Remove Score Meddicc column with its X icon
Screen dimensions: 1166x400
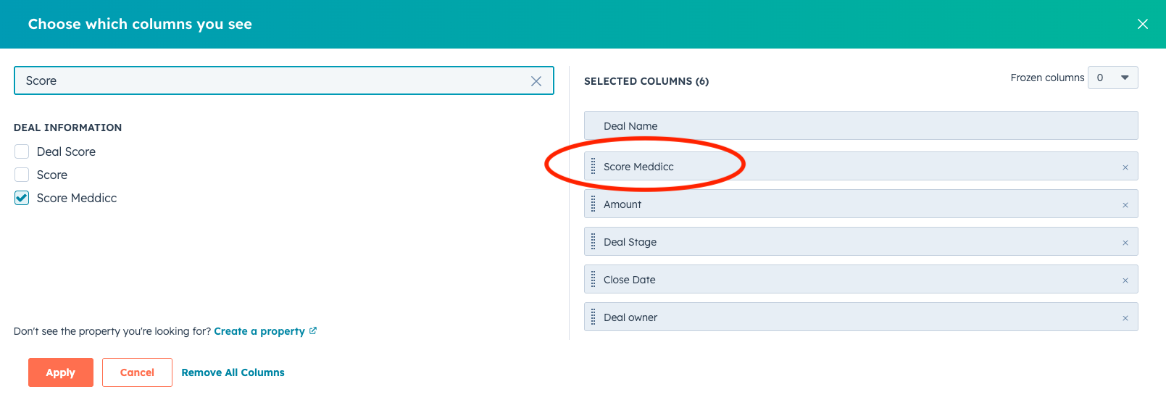[1125, 167]
